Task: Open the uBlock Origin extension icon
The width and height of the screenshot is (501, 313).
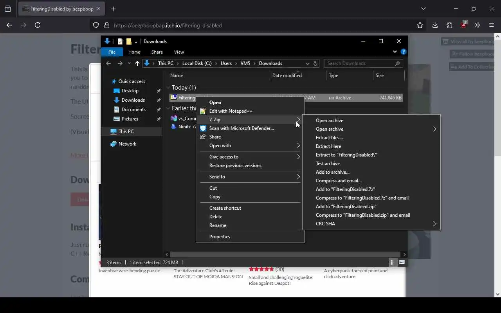Action: tap(464, 24)
